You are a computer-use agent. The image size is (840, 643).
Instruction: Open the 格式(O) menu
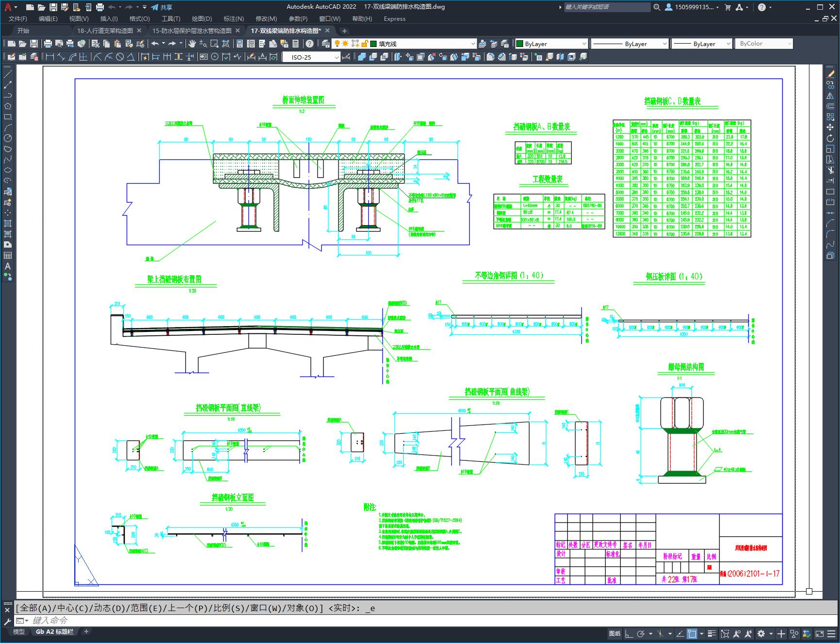[139, 18]
